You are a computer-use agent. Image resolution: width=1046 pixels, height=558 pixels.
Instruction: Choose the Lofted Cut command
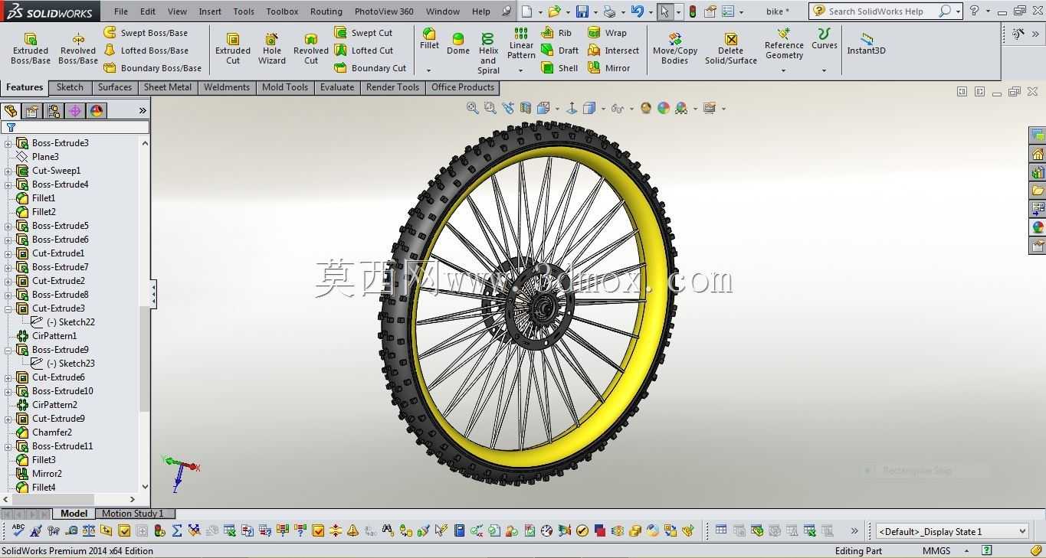364,51
